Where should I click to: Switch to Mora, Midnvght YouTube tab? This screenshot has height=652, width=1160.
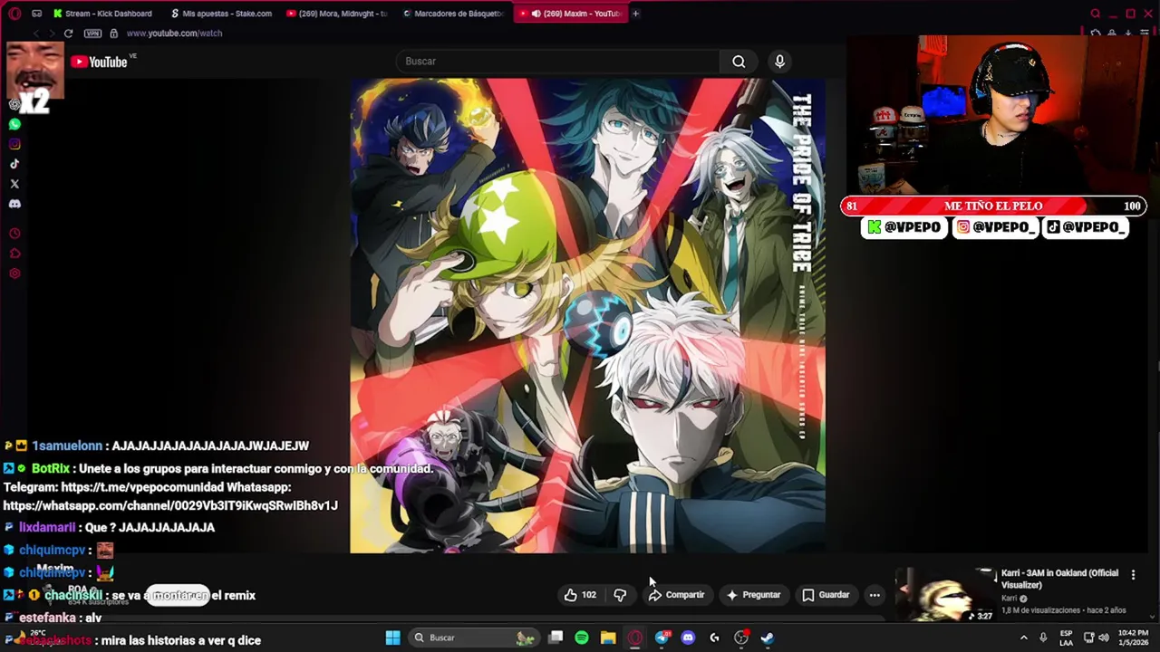click(x=337, y=14)
